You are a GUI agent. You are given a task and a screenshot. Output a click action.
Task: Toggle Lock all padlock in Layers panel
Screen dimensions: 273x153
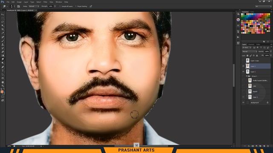257,56
